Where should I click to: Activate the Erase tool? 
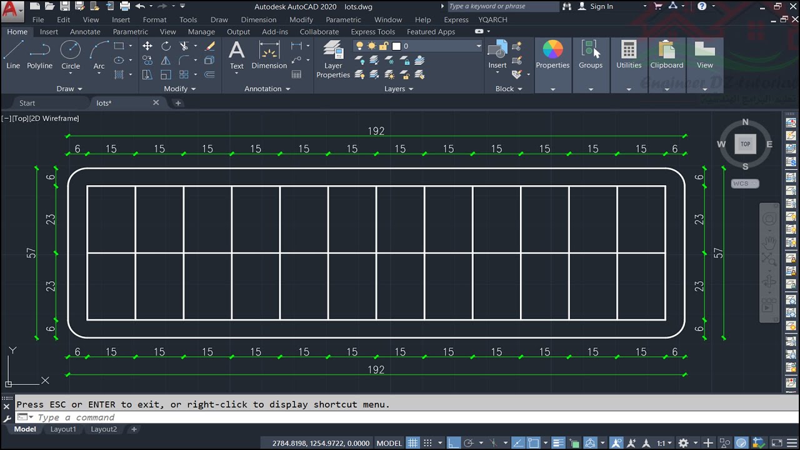pyautogui.click(x=211, y=46)
